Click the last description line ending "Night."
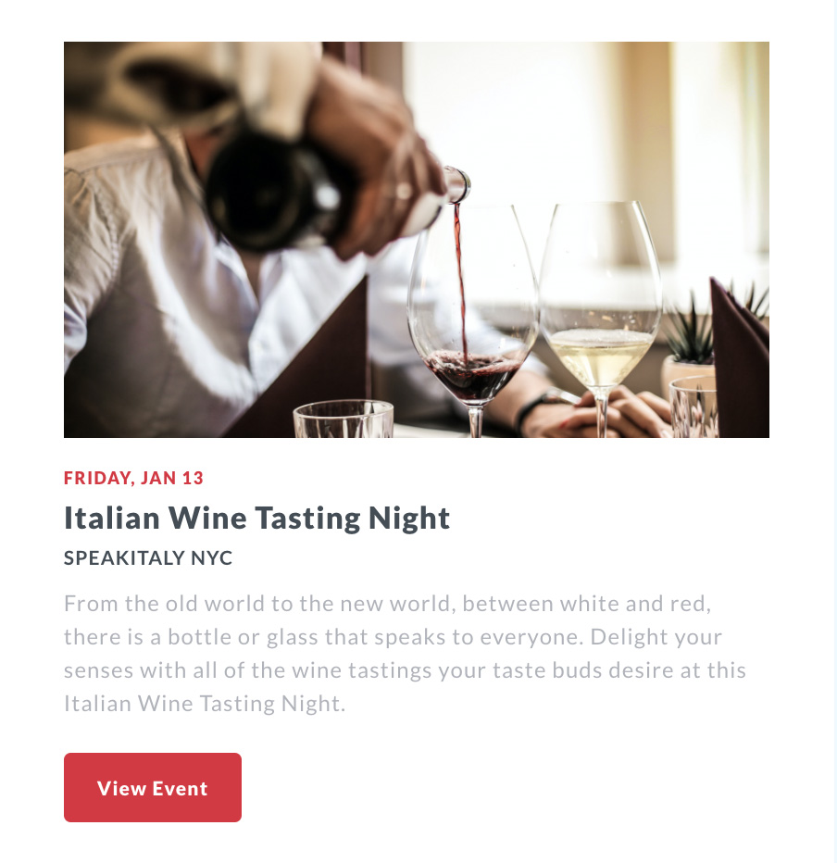 [204, 704]
